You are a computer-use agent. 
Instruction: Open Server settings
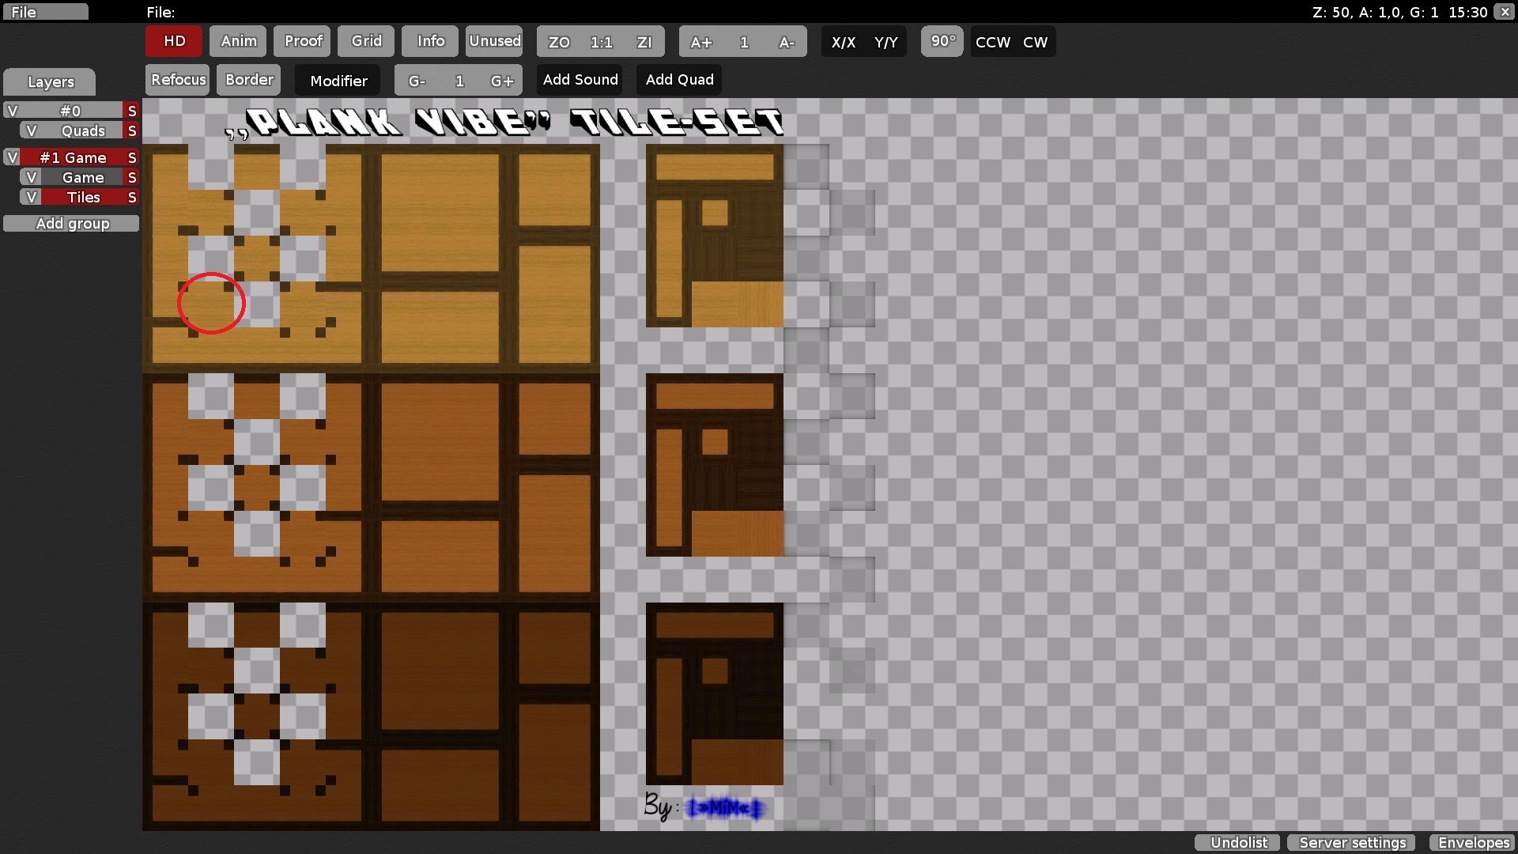tap(1350, 842)
